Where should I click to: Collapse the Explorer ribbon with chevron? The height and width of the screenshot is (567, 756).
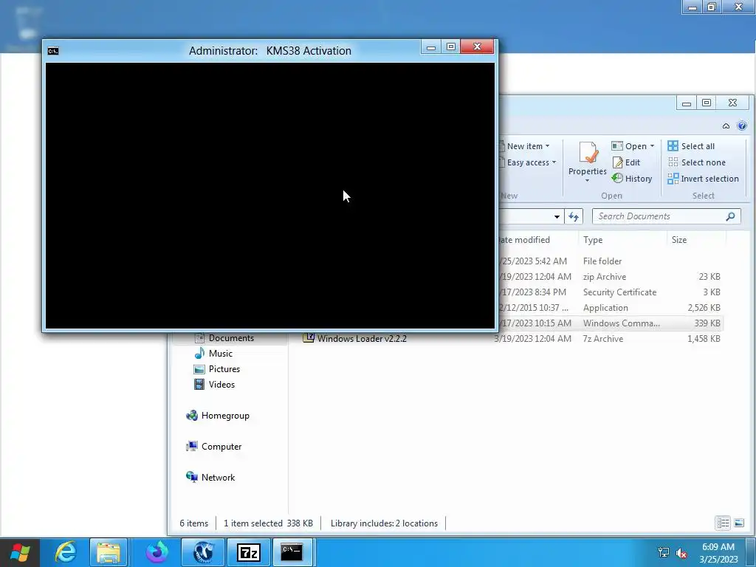coord(726,126)
